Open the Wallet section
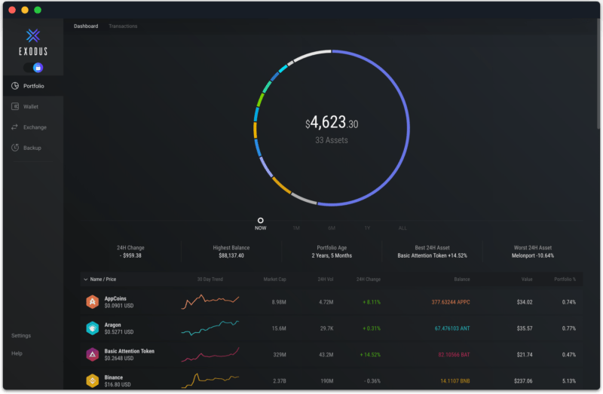This screenshot has height=394, width=603. [33, 106]
